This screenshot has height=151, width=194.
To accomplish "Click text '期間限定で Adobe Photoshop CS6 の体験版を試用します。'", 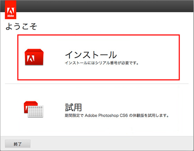I will point(117,115).
